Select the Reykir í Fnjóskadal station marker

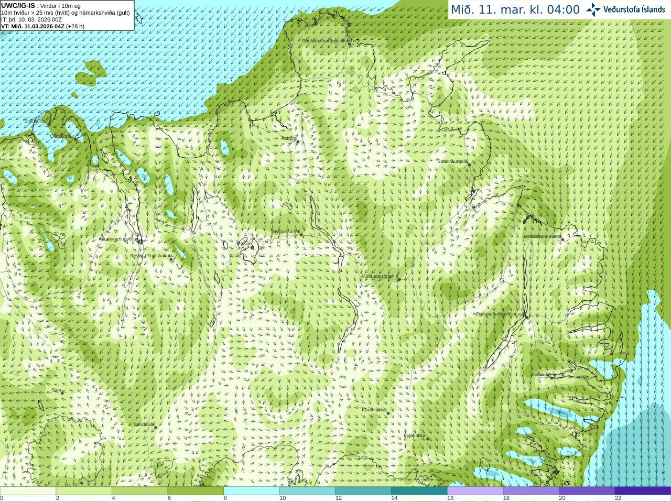pyautogui.click(x=170, y=259)
